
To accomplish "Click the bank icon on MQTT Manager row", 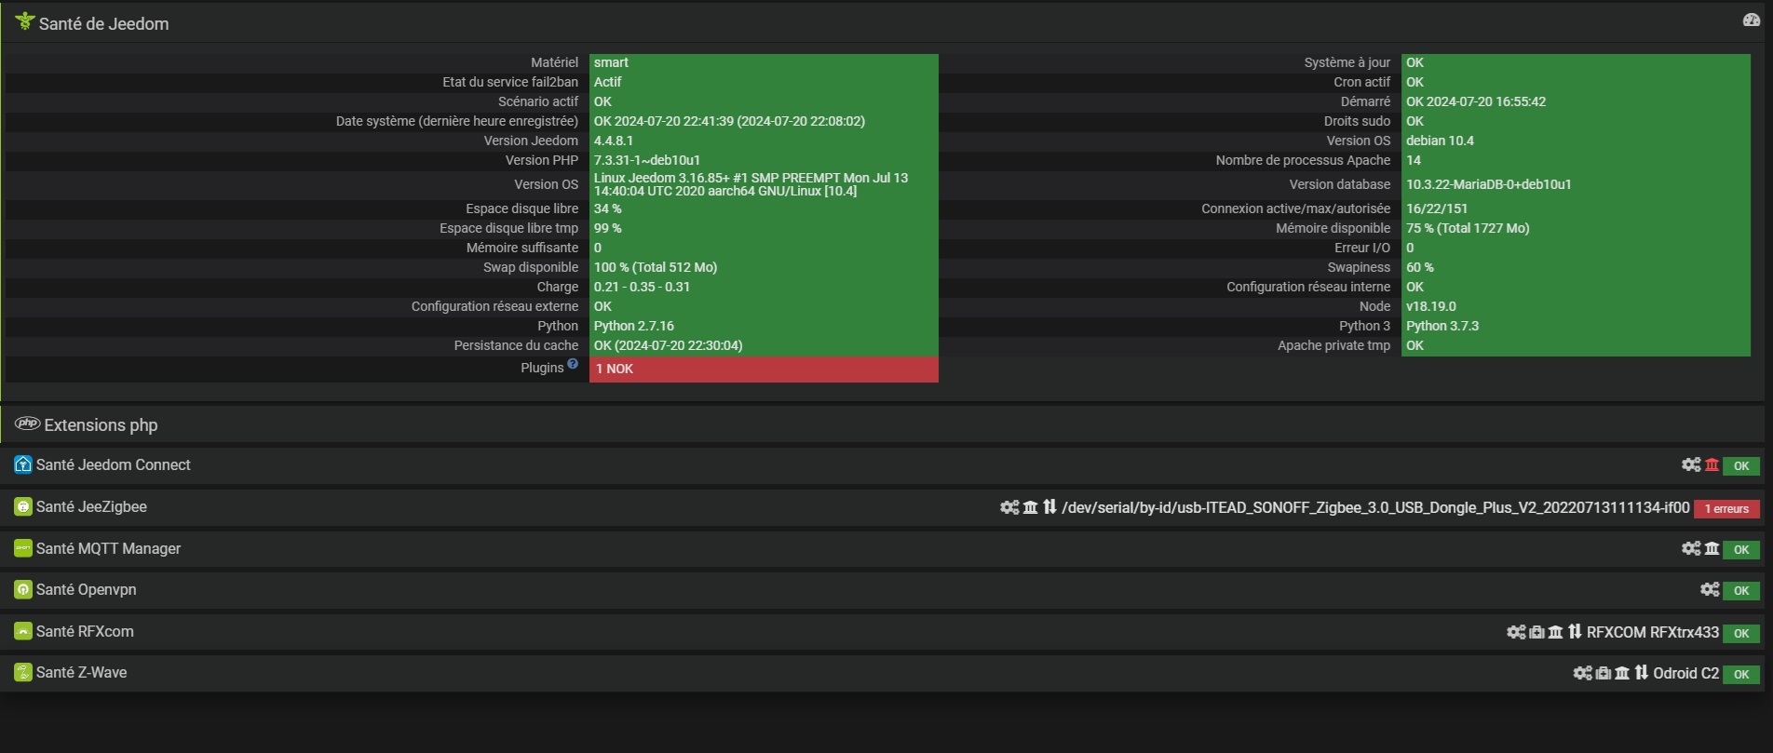I will [x=1712, y=548].
